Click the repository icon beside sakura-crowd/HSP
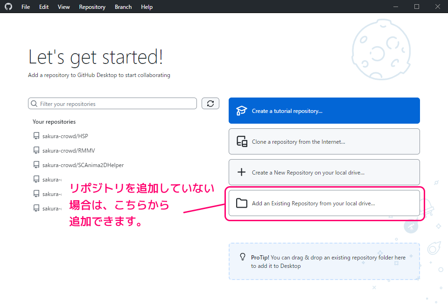 pyautogui.click(x=36, y=136)
